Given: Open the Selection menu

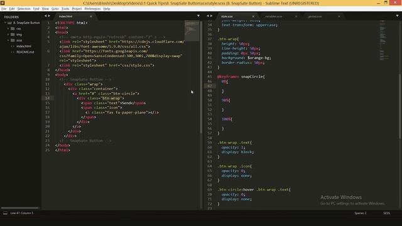Looking at the screenshot, I should [x=24, y=9].
